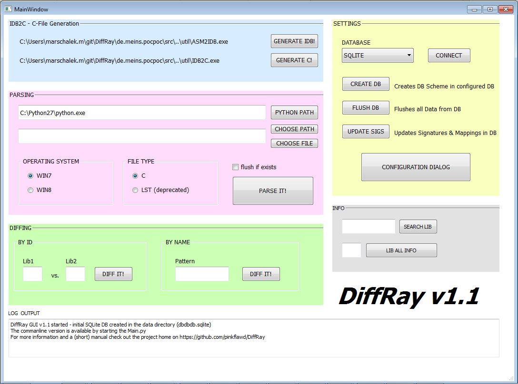The height and width of the screenshot is (384, 518).
Task: Click the GENERATE IDB! button
Action: (294, 41)
